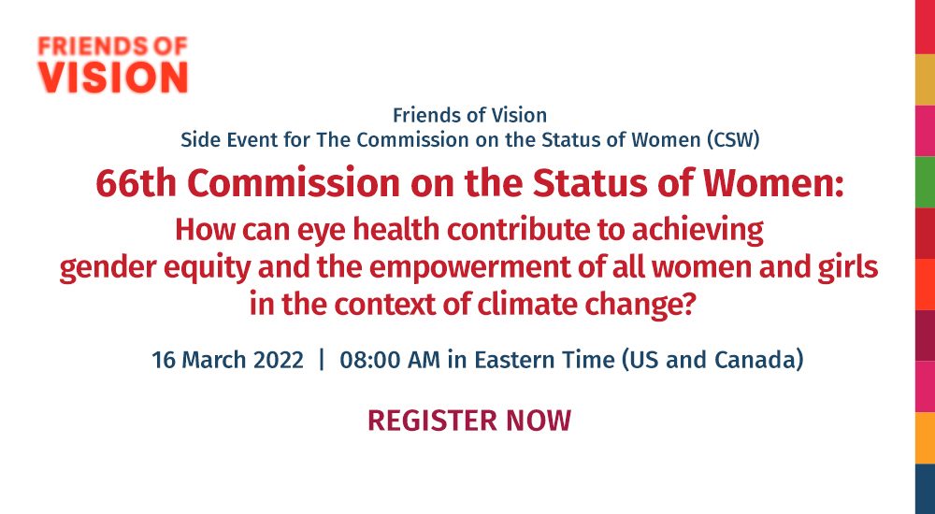The width and height of the screenshot is (935, 514).
Task: Click 'How can eye health contribute' line
Action: [469, 231]
